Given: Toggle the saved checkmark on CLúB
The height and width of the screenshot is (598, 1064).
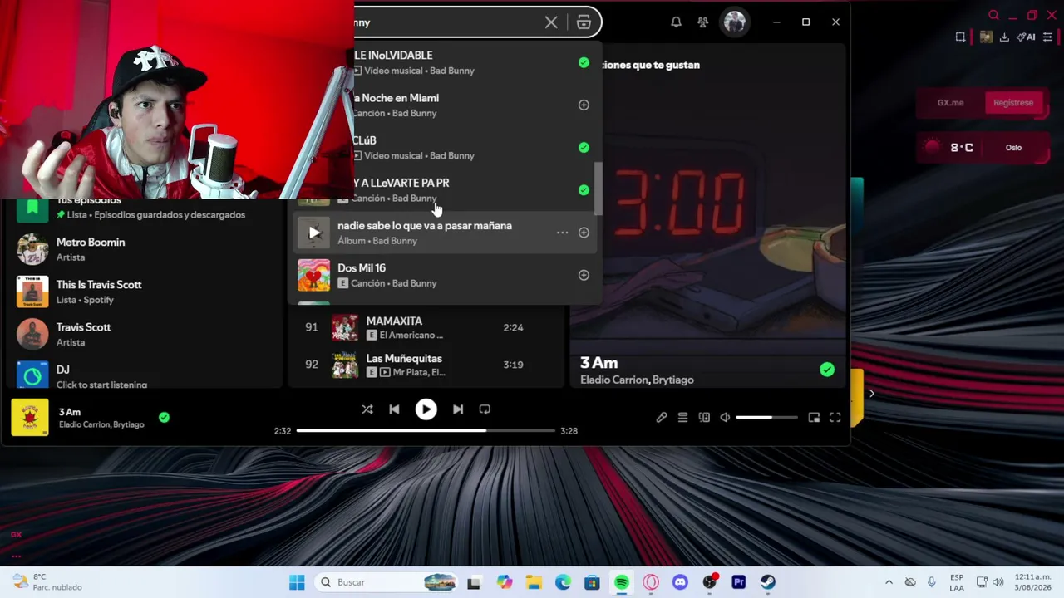Looking at the screenshot, I should click(x=584, y=147).
